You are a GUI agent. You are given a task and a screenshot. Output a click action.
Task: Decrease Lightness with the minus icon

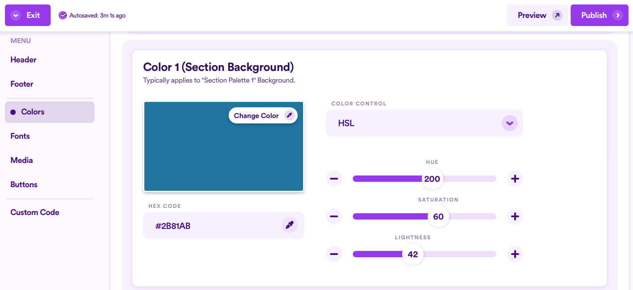334,254
